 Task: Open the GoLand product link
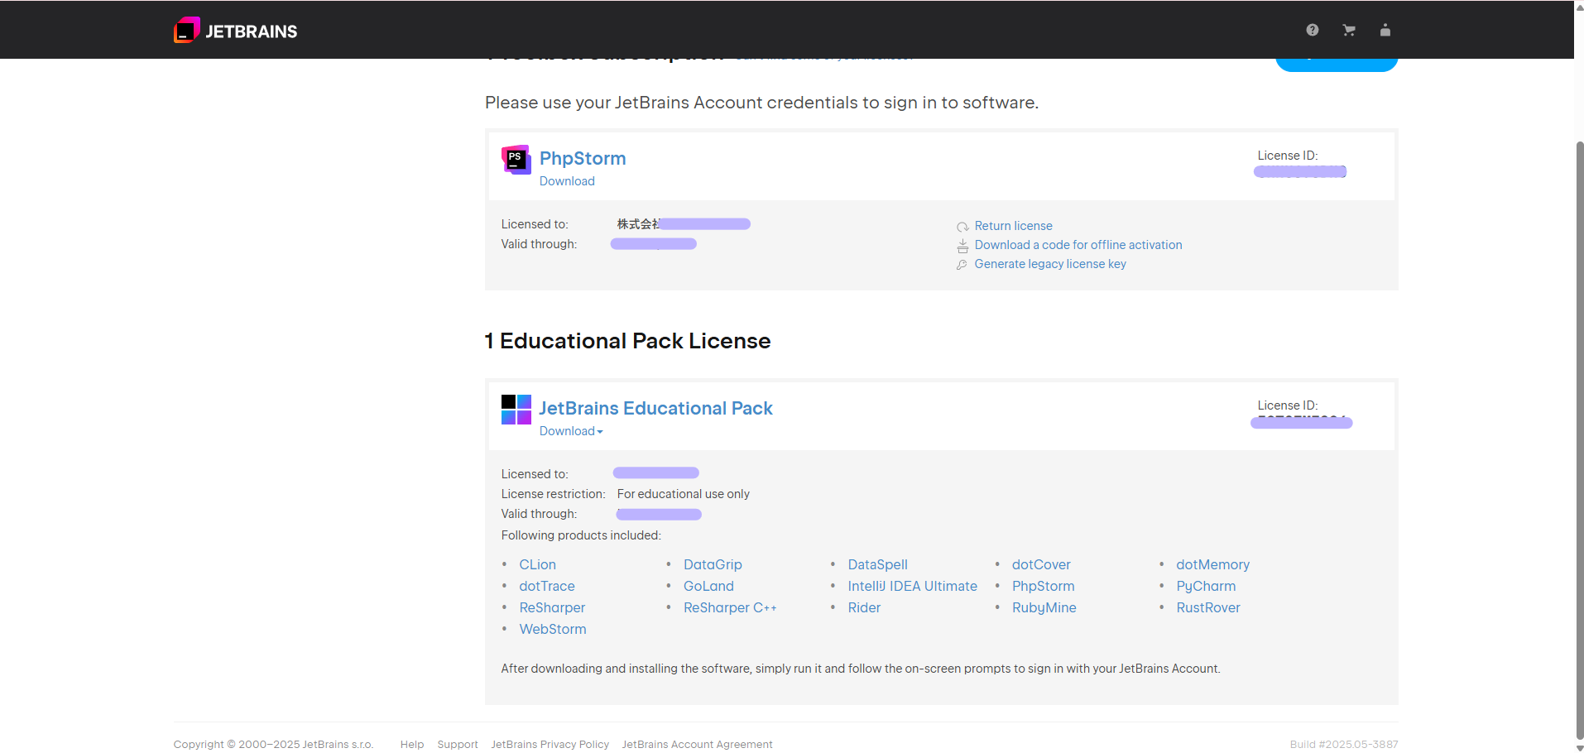pos(708,586)
